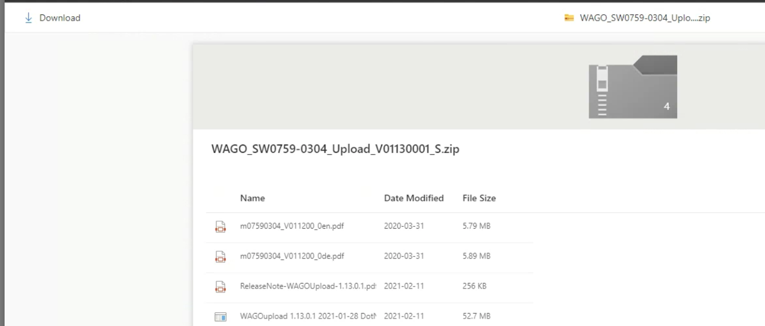Image resolution: width=765 pixels, height=326 pixels.
Task: Click PDF icon for m07590304_V011200_0de.pdf
Action: [x=220, y=257]
